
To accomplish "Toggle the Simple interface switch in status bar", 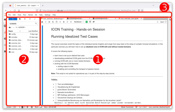I will (x=14, y=107).
